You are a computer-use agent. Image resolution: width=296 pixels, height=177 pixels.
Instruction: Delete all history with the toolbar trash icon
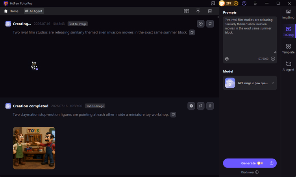[x=210, y=11]
